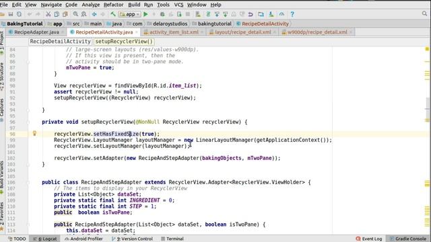Open the Gradle Console panel
This screenshot has height=242, width=431.
tap(408, 239)
